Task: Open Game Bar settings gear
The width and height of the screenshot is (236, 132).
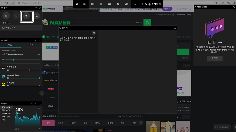Action: click(160, 4)
